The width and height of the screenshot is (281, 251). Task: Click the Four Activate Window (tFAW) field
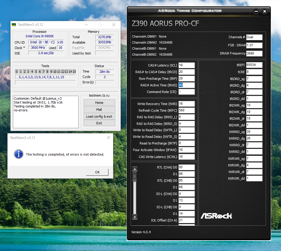click(187, 150)
